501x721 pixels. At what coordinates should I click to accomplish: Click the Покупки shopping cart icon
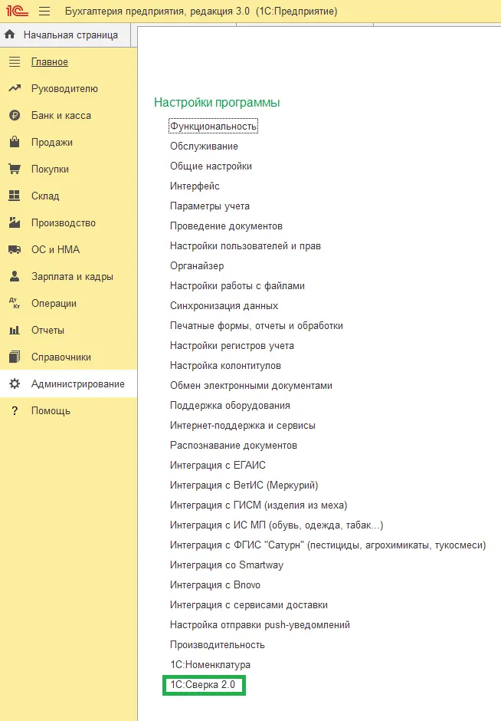(x=15, y=169)
